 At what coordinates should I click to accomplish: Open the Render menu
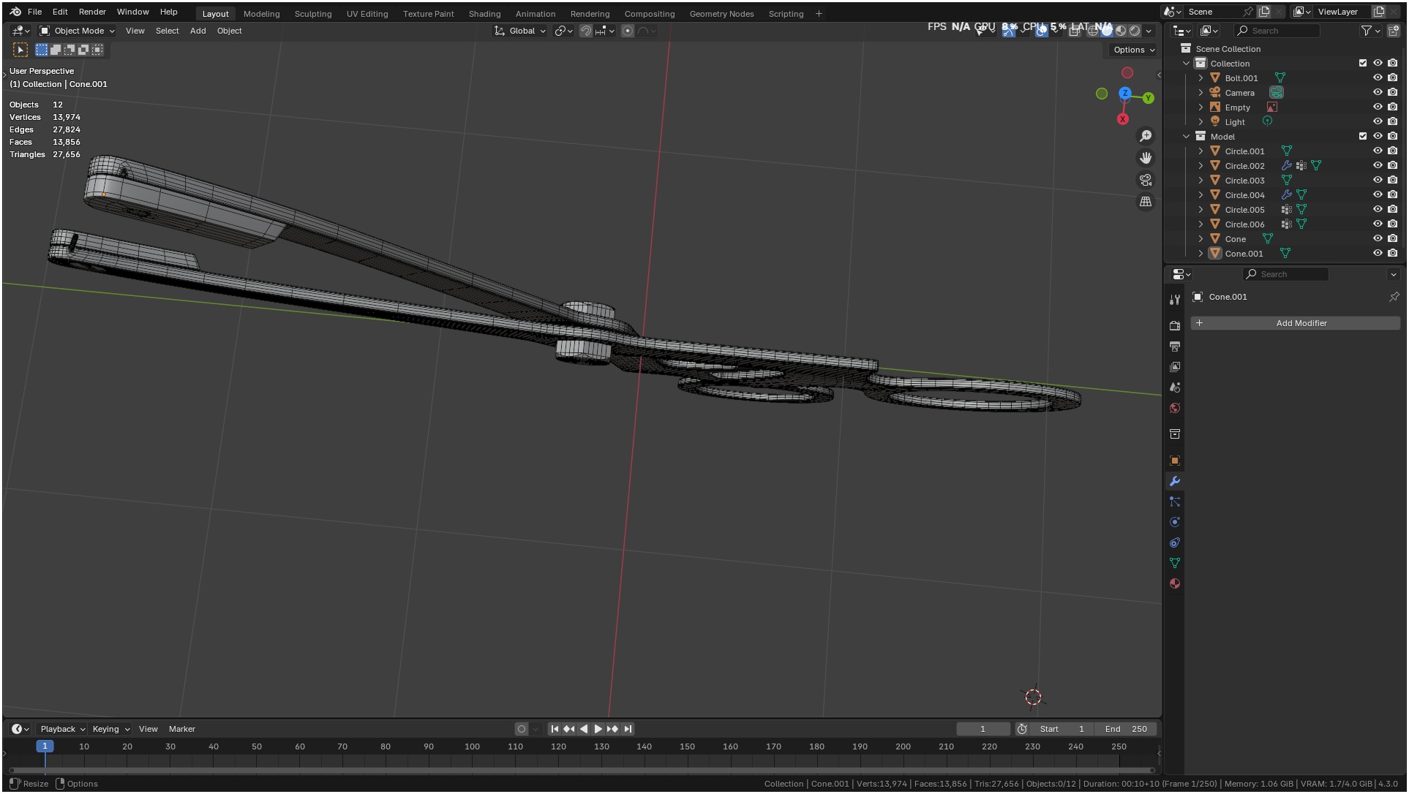coord(92,12)
